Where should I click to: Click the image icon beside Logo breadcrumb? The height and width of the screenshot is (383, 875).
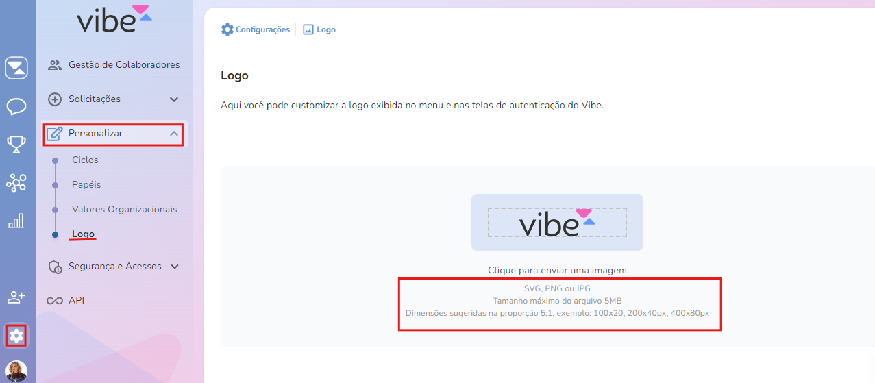coord(308,29)
